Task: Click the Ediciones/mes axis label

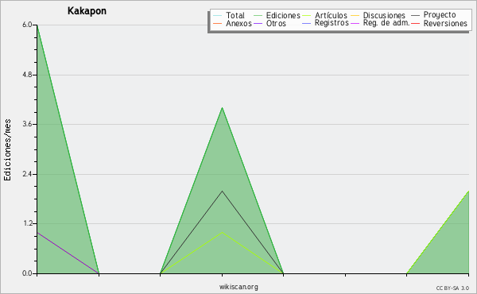Action: 7,150
